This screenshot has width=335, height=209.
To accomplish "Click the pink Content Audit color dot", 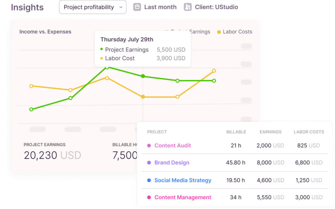I will pos(149,145).
